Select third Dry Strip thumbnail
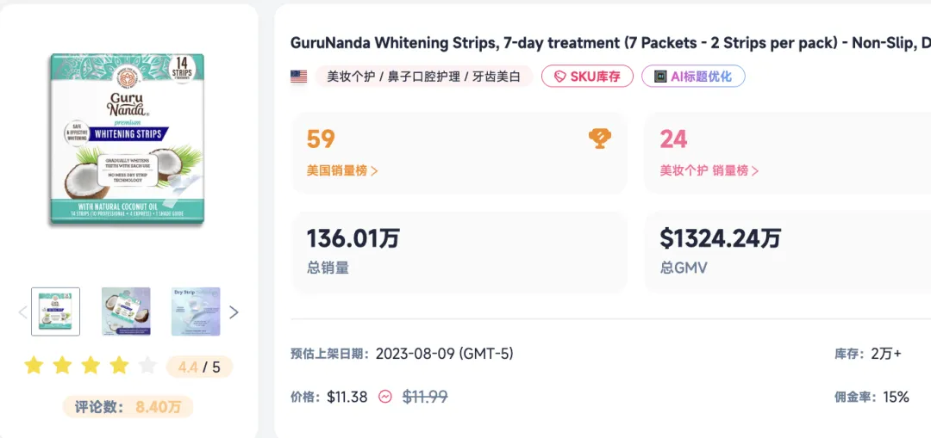This screenshot has height=438, width=931. (x=196, y=312)
